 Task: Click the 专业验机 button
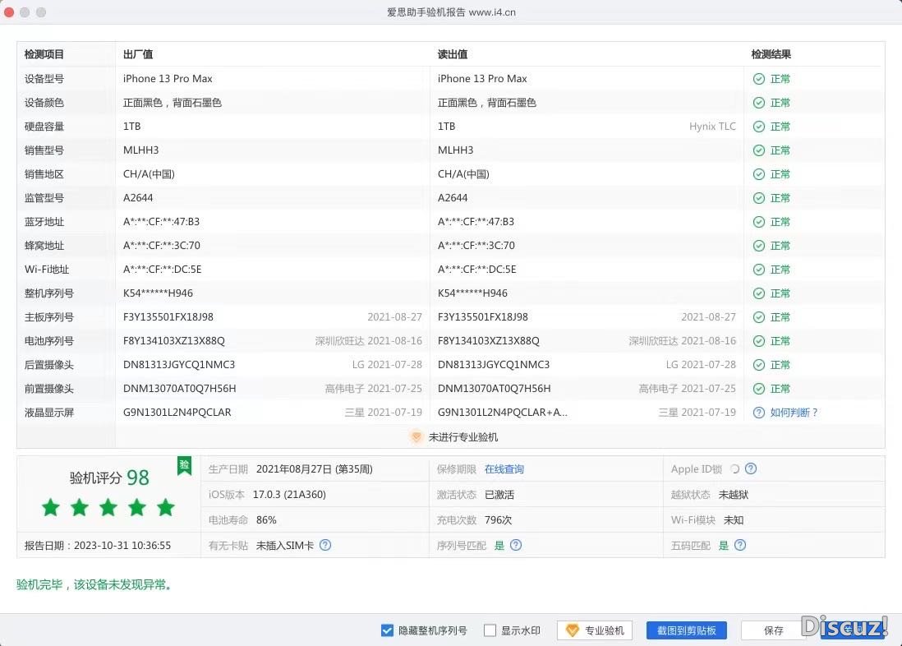595,630
